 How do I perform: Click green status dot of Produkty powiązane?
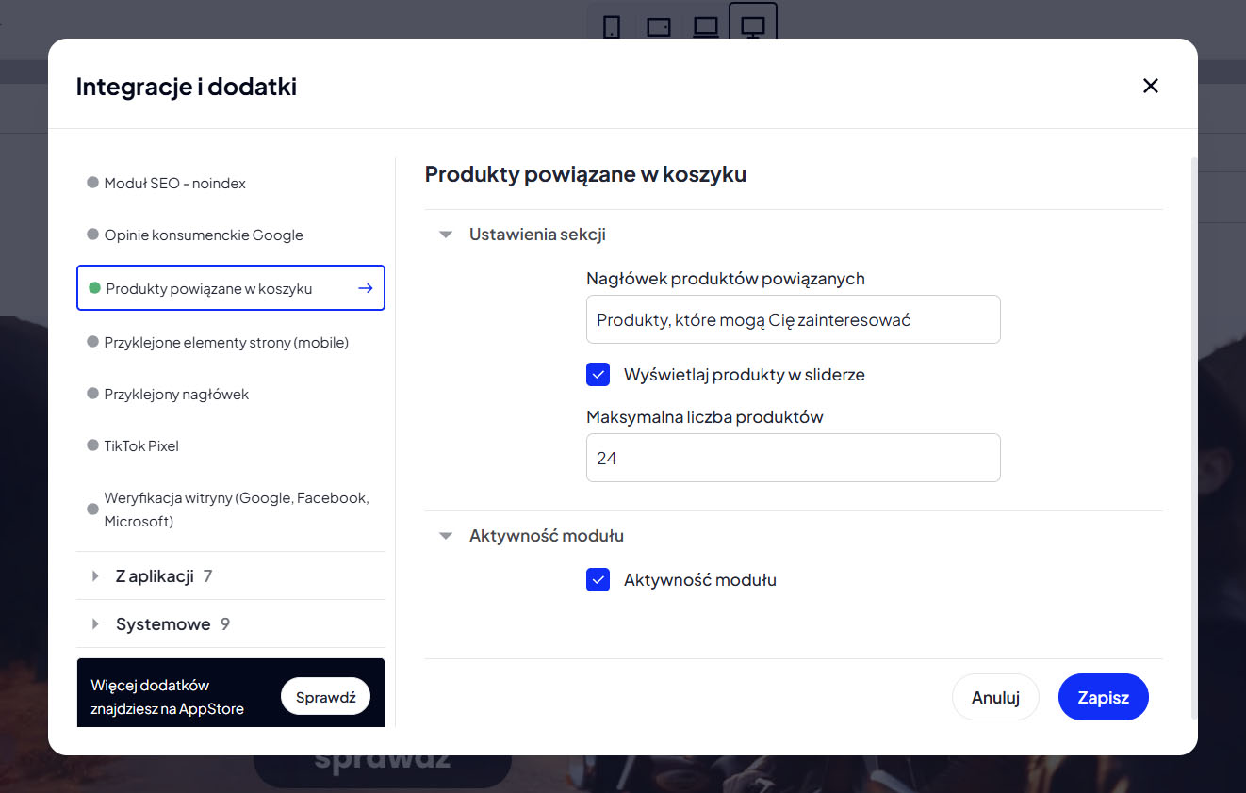(x=94, y=288)
